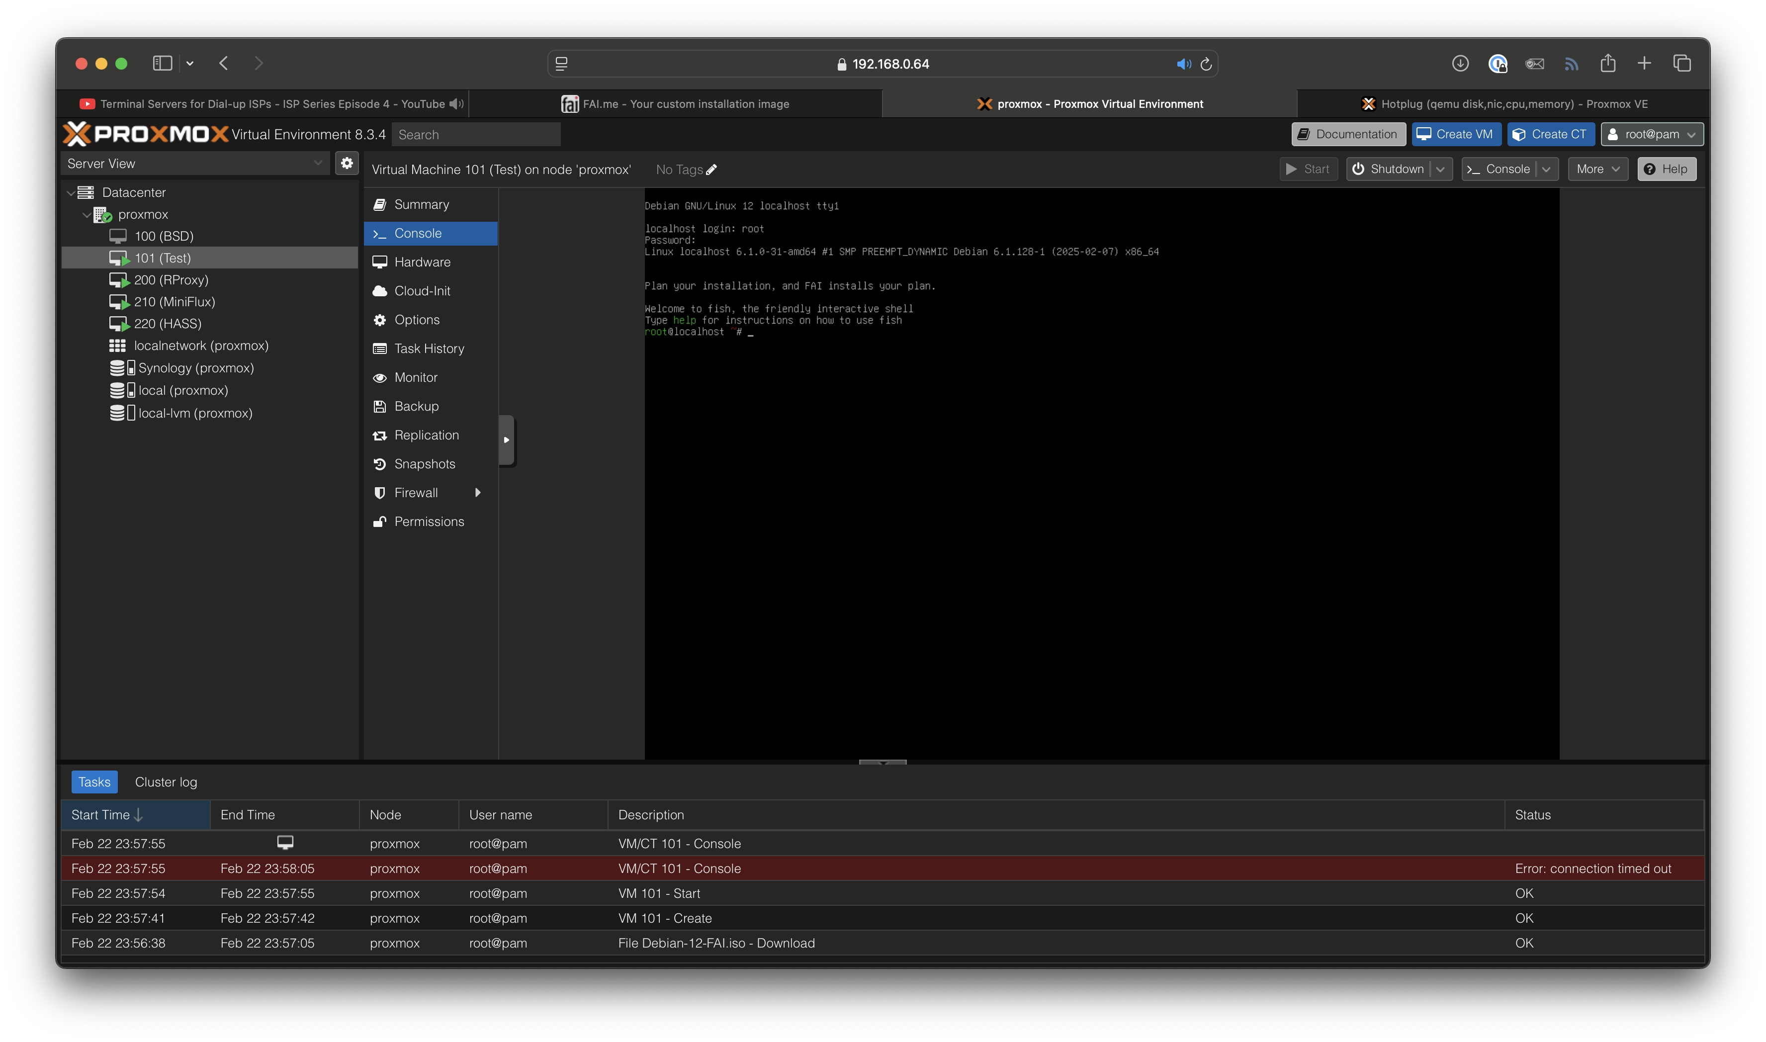
Task: Reload the page in the address bar
Action: [x=1206, y=64]
